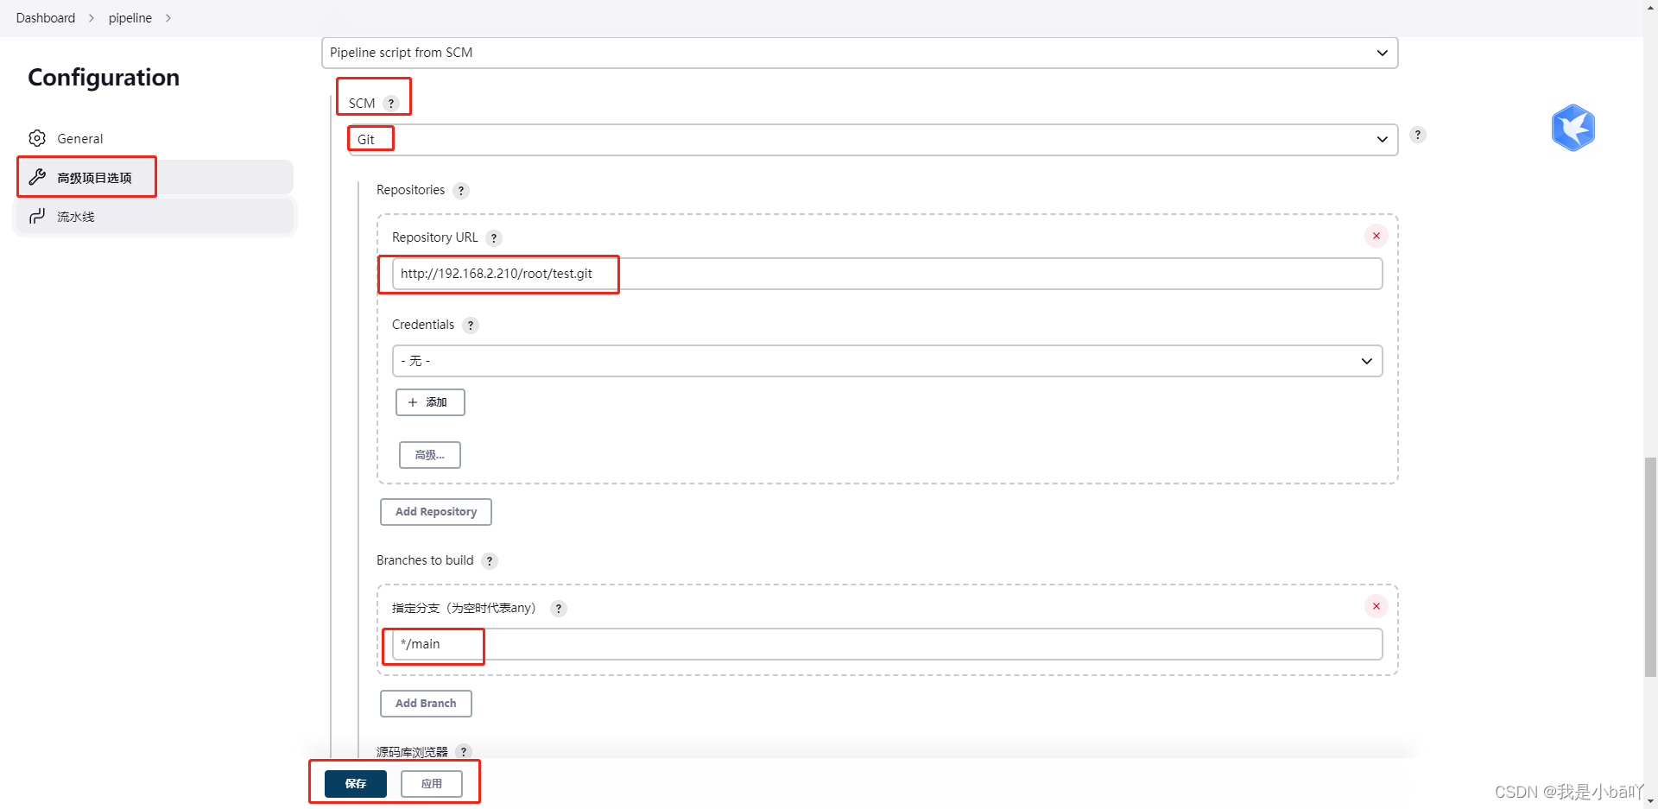Click the Branches to build label
Screen dimensions: 1658x809
425,560
